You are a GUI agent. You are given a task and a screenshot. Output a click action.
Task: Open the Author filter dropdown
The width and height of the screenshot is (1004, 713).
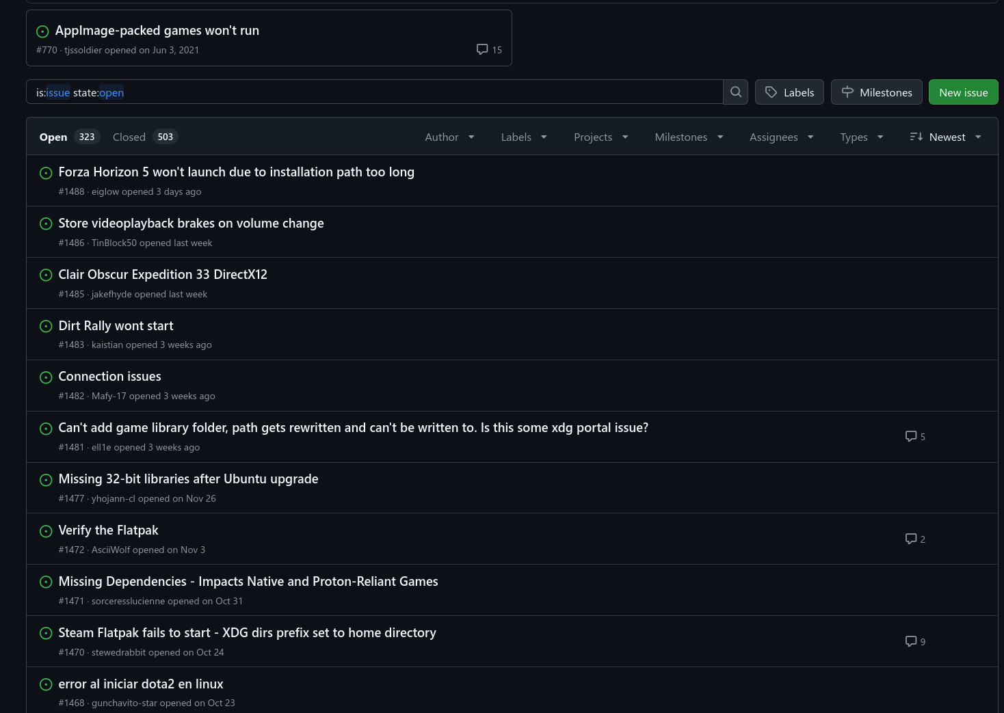point(449,137)
